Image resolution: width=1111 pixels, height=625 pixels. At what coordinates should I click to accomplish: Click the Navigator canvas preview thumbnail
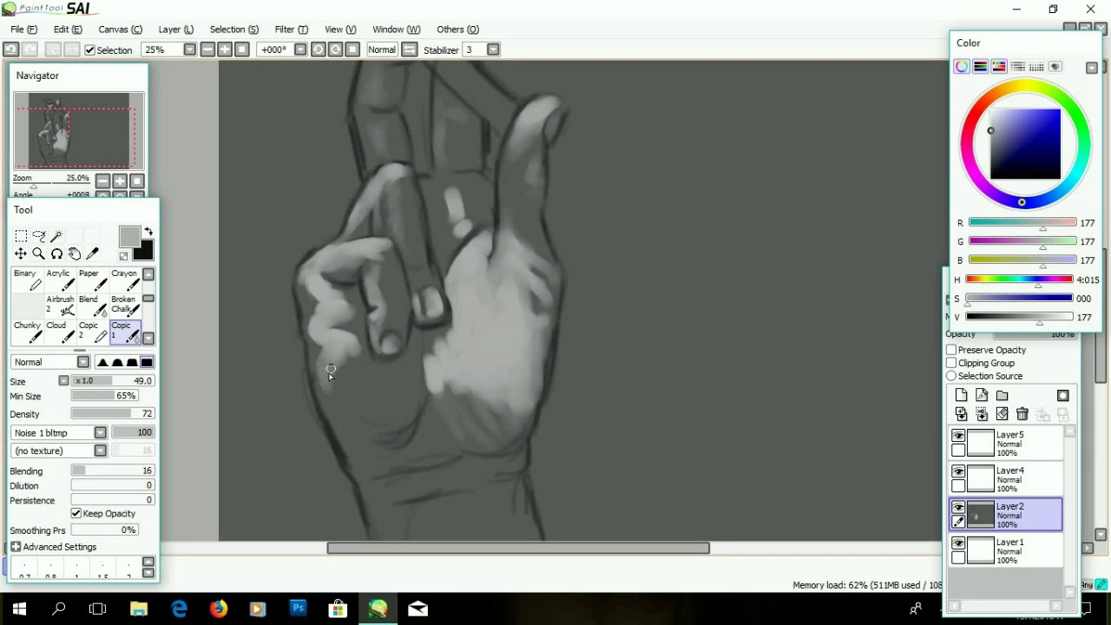(79, 131)
